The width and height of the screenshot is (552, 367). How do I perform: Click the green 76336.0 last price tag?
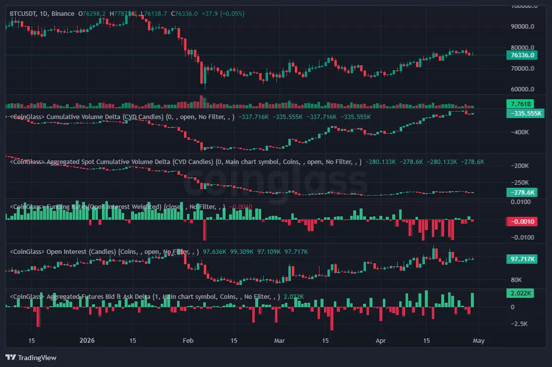point(522,55)
